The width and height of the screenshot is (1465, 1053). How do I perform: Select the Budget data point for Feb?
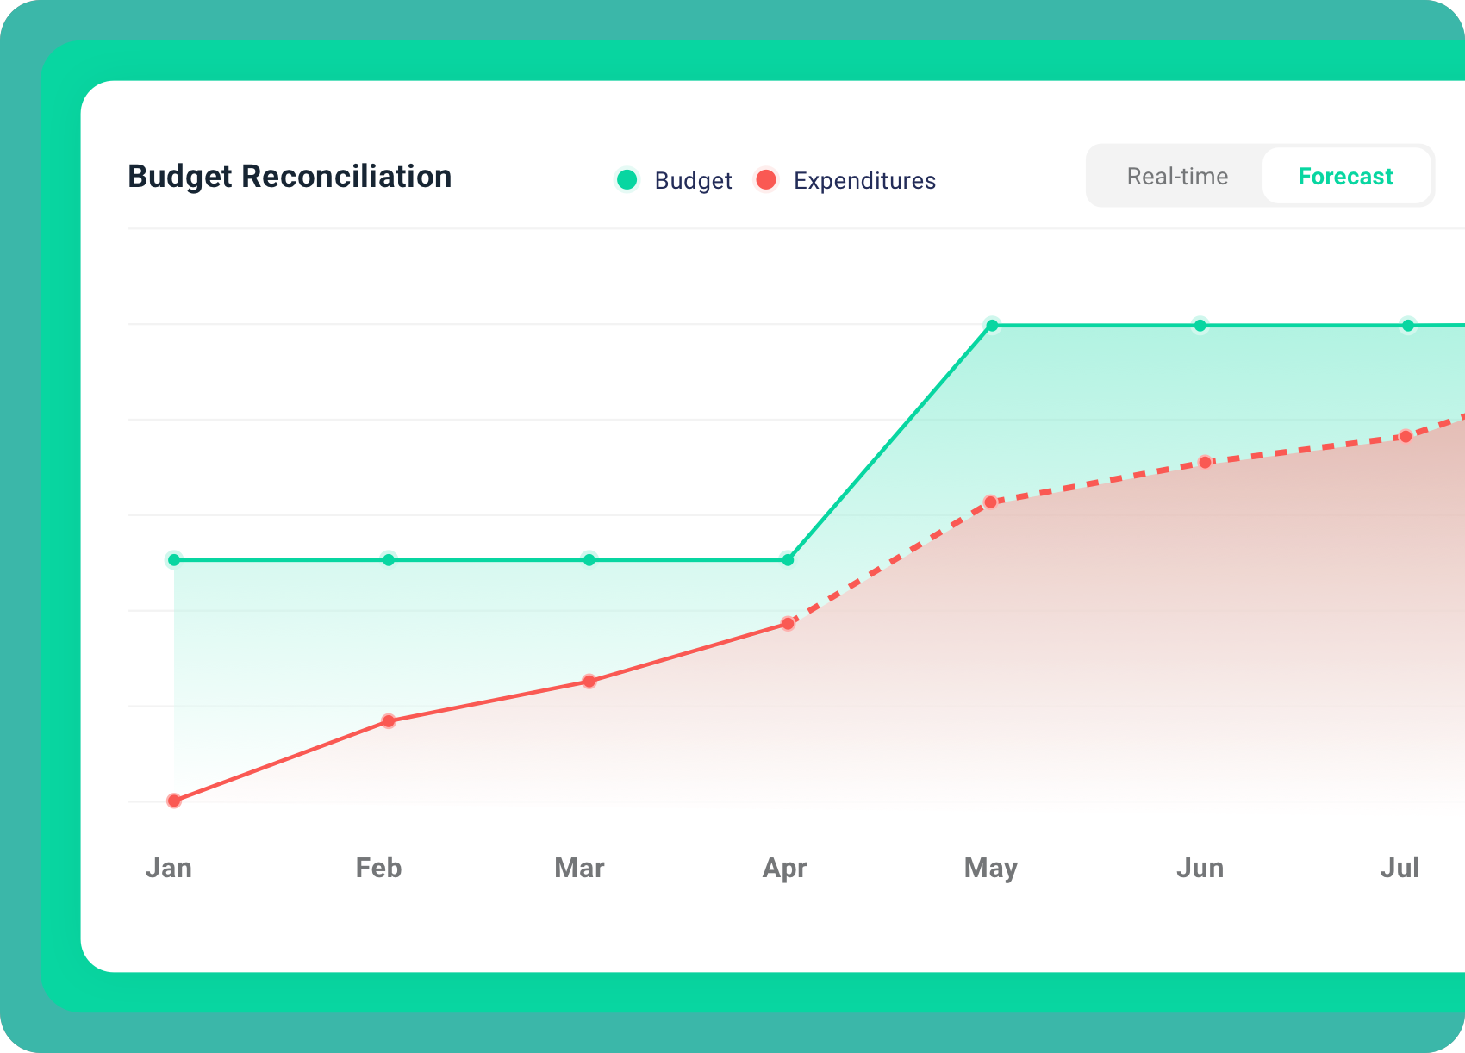[x=389, y=560]
